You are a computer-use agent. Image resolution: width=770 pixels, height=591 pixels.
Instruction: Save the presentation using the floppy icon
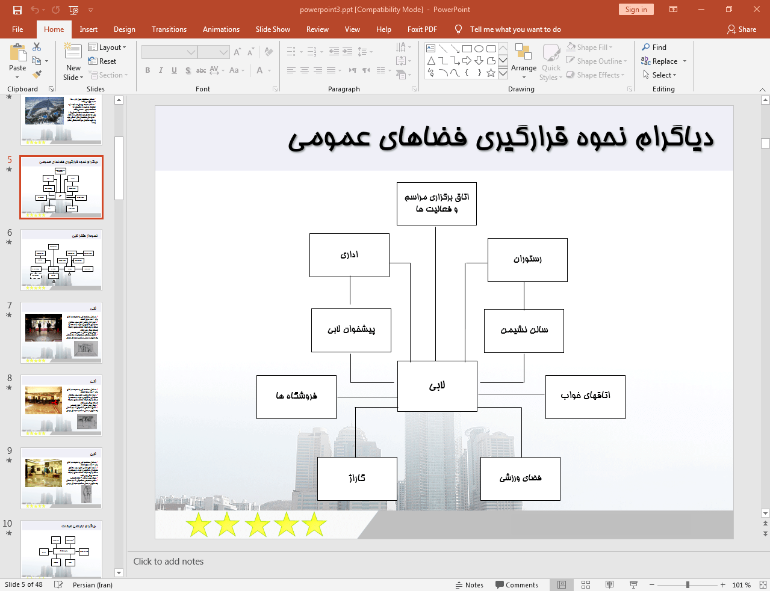pyautogui.click(x=17, y=10)
